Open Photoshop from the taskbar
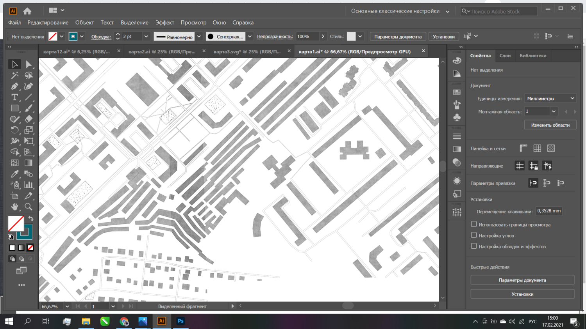Screen dimensions: 586x329 pyautogui.click(x=180, y=321)
